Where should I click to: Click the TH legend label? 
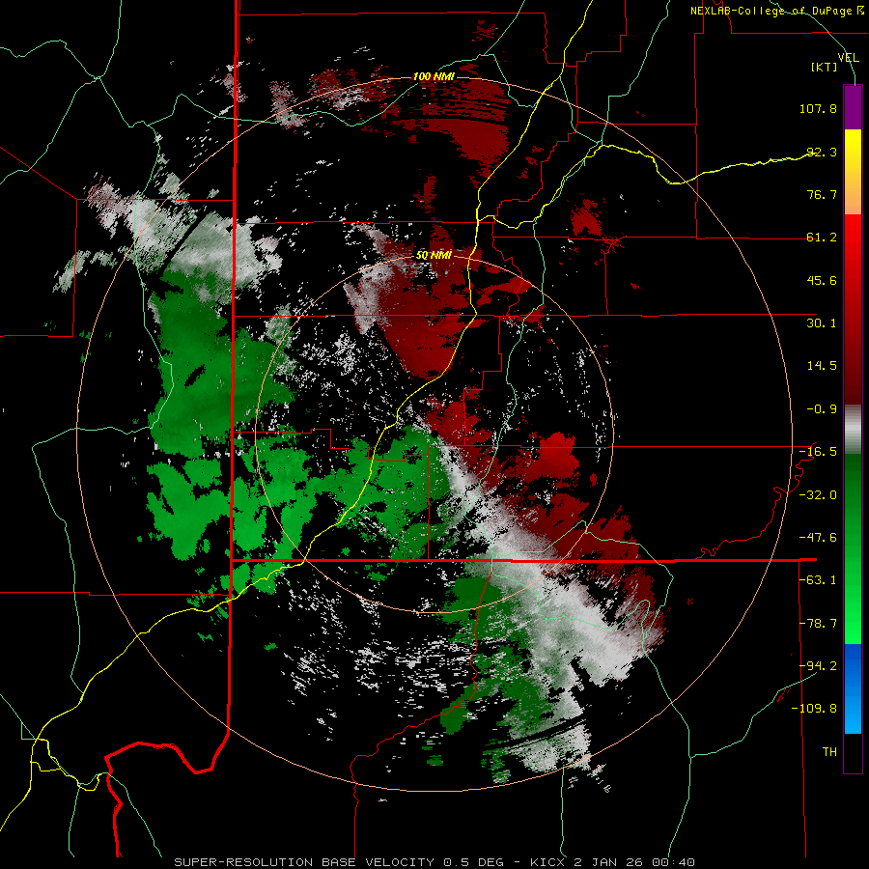click(829, 752)
